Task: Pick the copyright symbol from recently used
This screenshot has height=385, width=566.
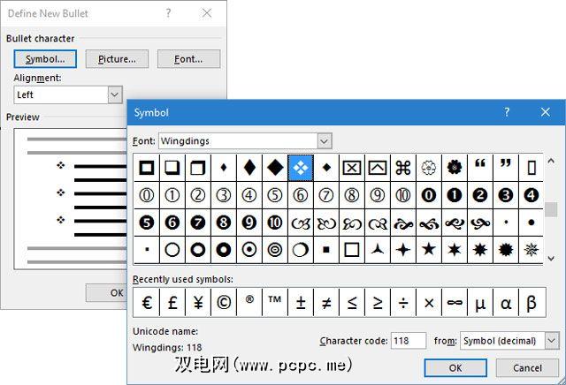Action: click(224, 302)
